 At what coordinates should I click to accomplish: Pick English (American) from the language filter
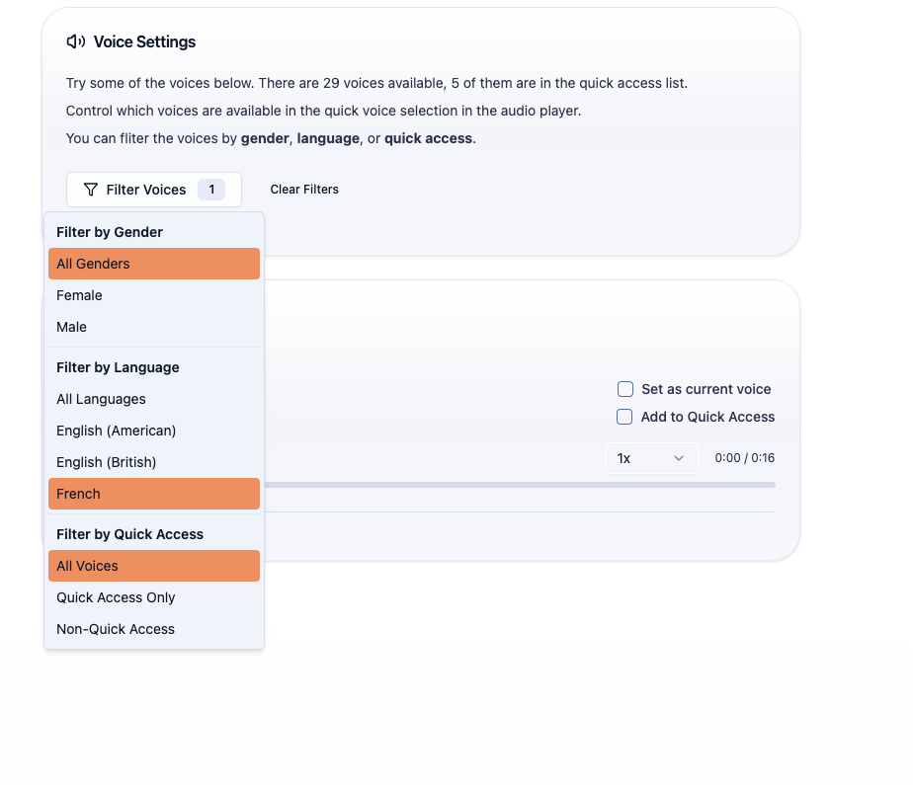(153, 431)
